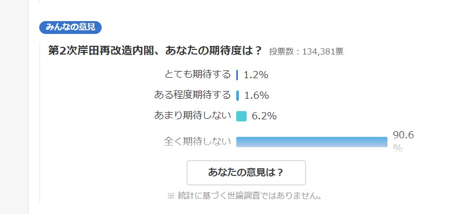454x214 pixels.
Task: Click the あまり期待しない option label
Action: [192, 116]
